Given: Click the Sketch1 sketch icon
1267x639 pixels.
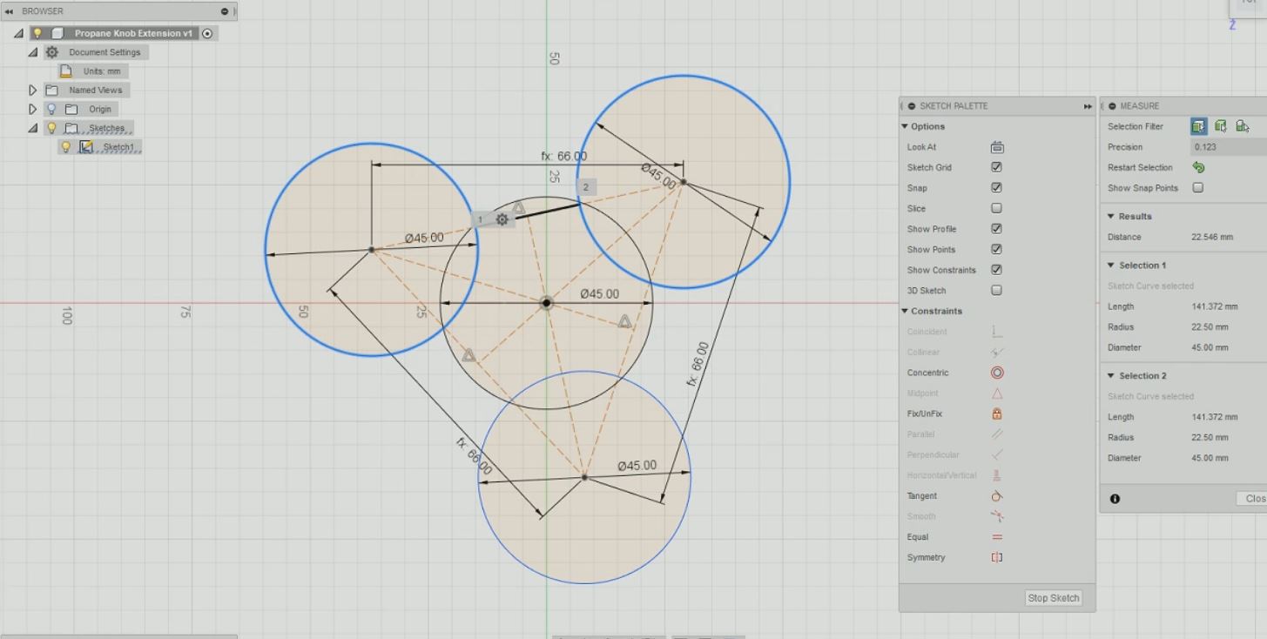Looking at the screenshot, I should 85,147.
